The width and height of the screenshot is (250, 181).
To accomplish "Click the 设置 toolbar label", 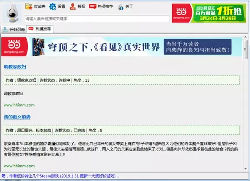I will (61, 6).
